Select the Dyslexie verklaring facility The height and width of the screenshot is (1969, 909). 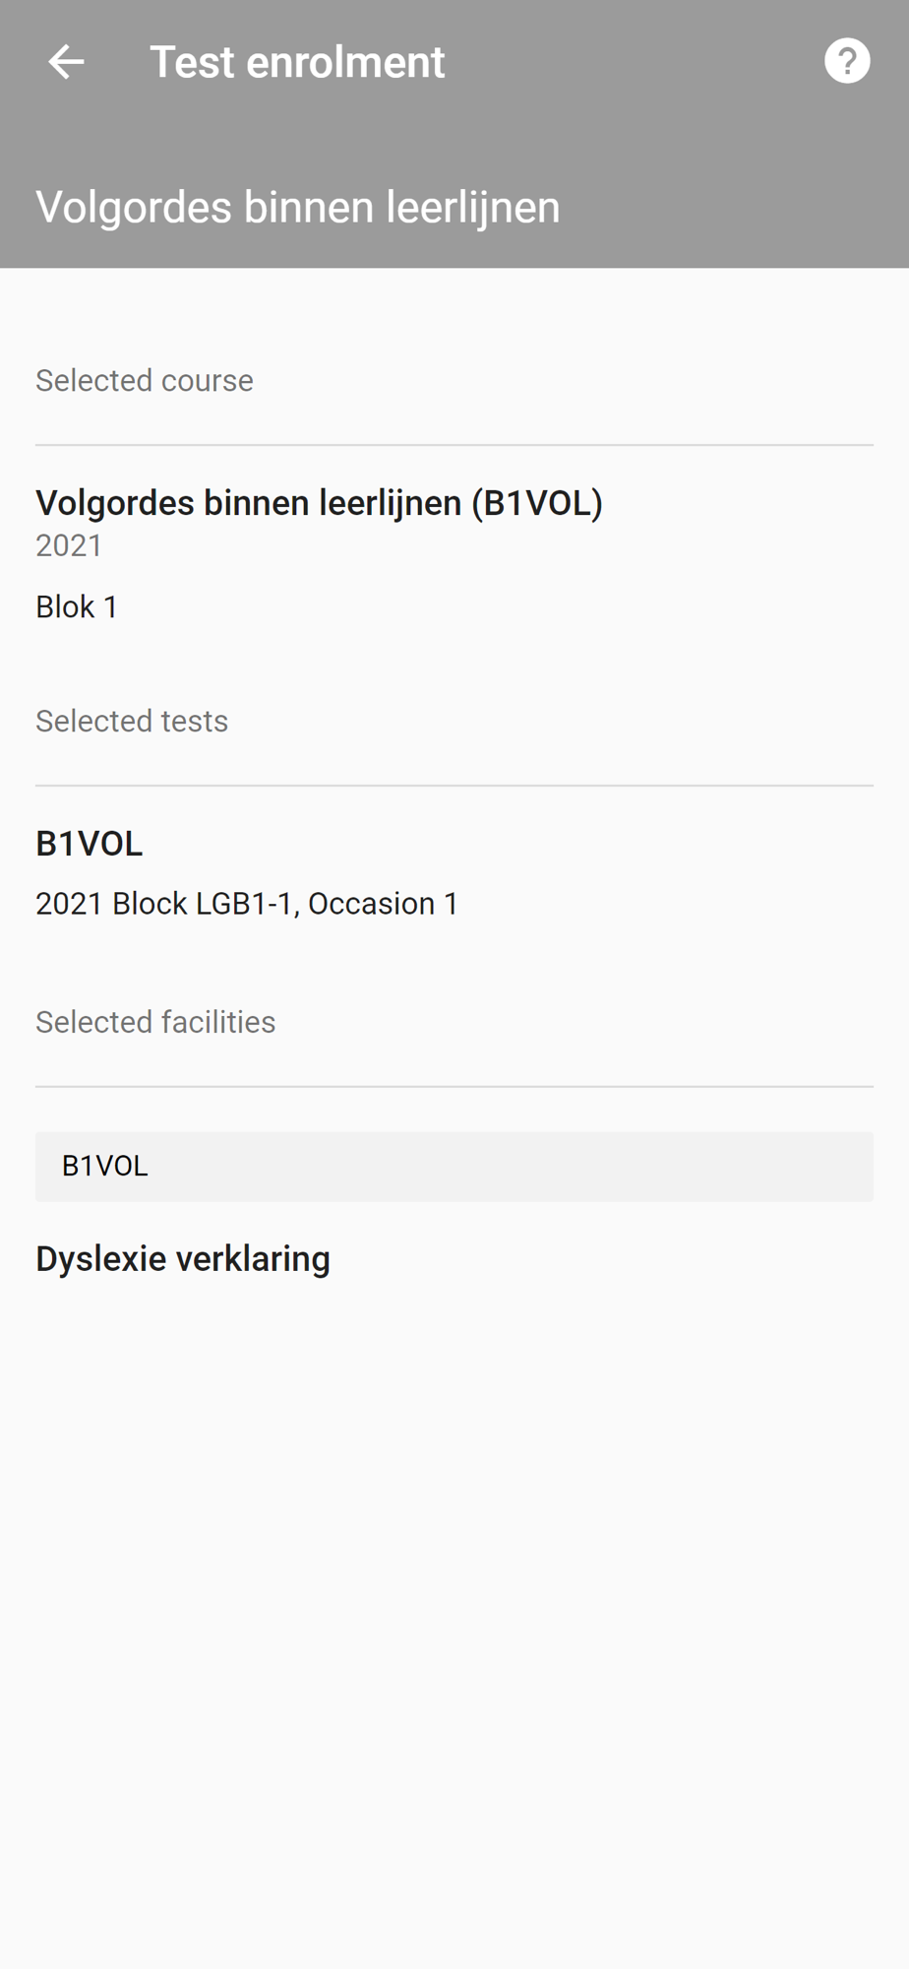183,1258
